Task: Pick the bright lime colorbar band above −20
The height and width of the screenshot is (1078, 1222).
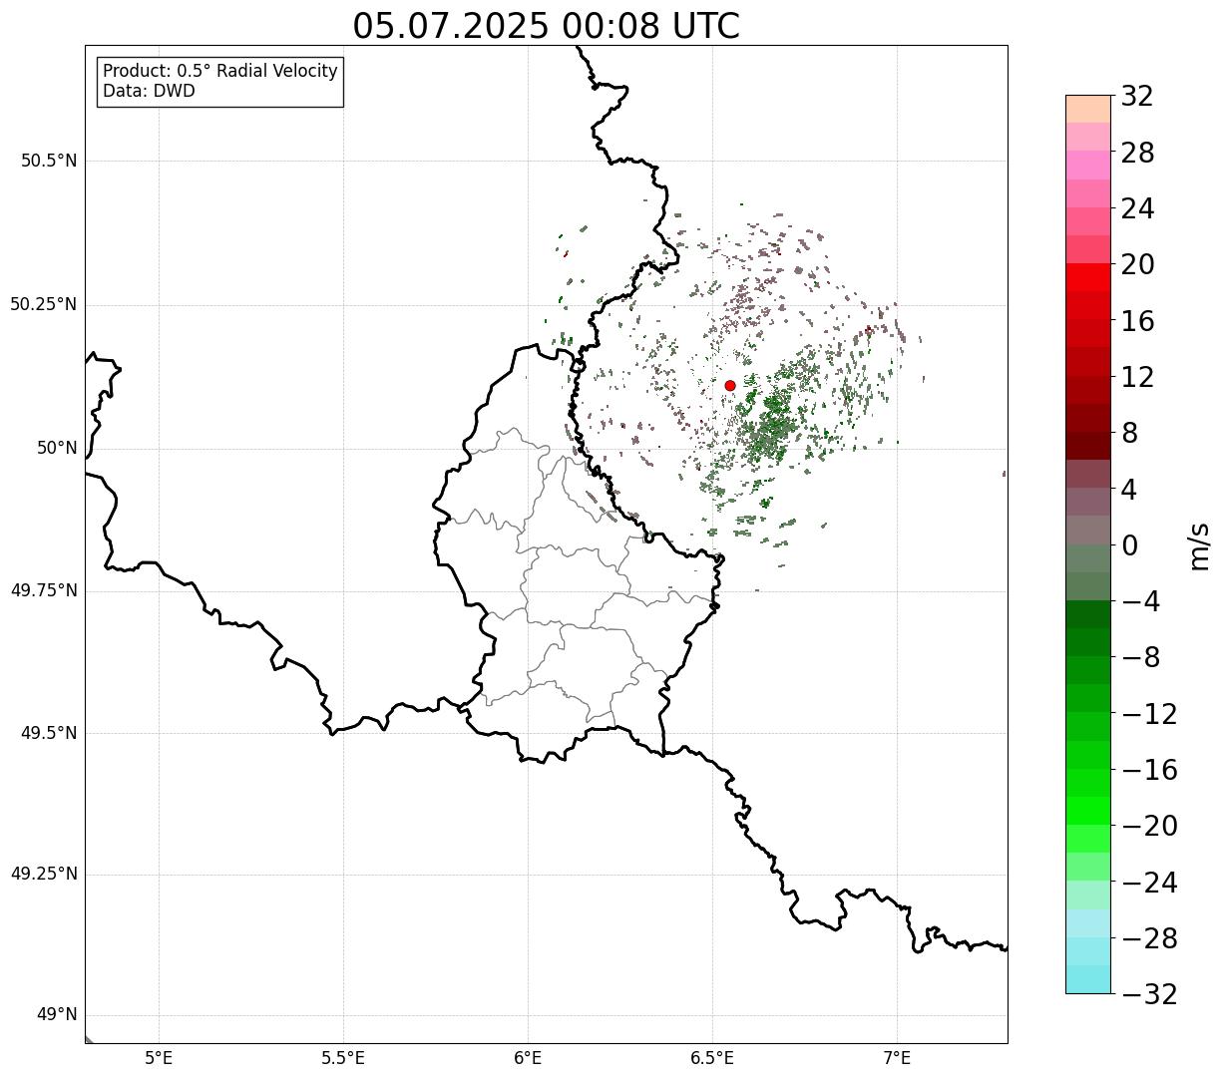Action: pos(1088,811)
